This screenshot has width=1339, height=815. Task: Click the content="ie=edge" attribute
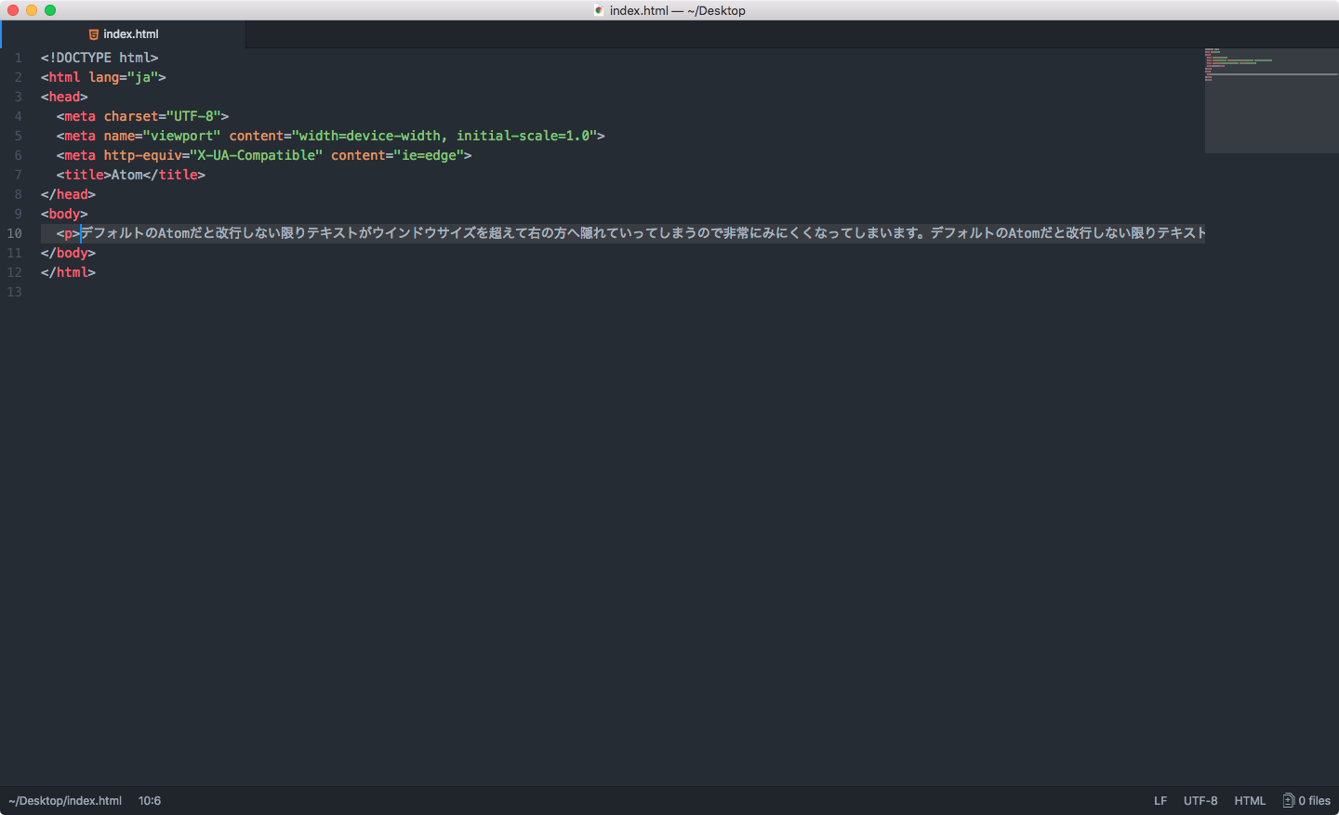coord(397,155)
